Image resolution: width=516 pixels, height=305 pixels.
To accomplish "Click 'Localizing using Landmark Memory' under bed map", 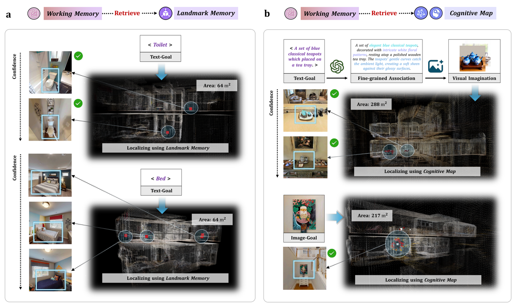I will (x=165, y=278).
